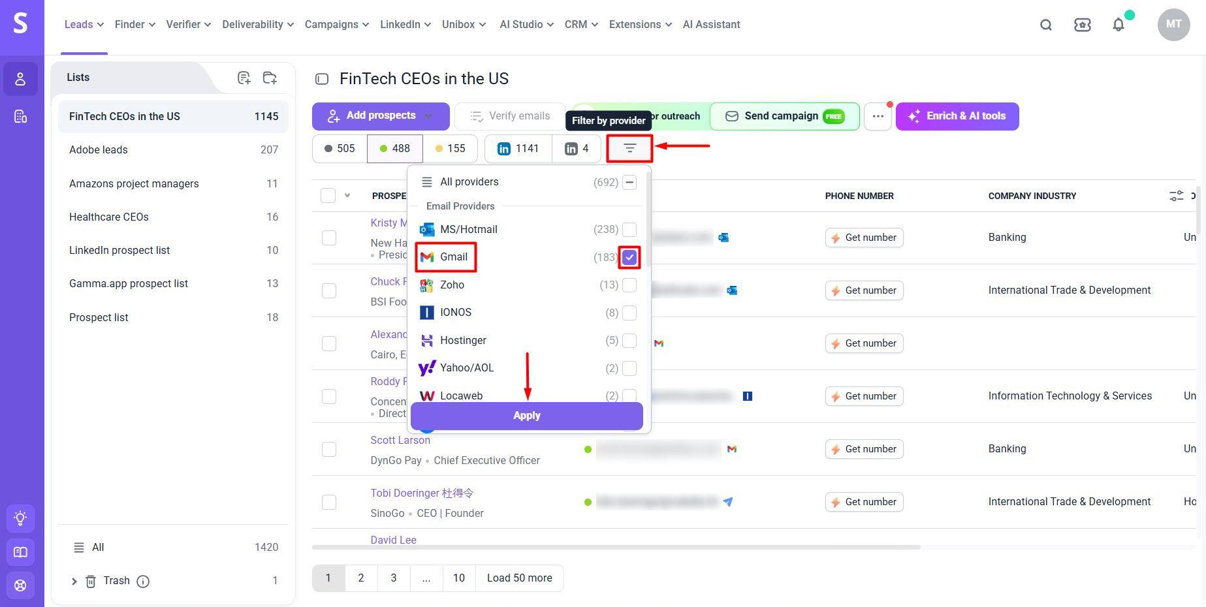Create a new folder in Lists panel

click(x=270, y=78)
